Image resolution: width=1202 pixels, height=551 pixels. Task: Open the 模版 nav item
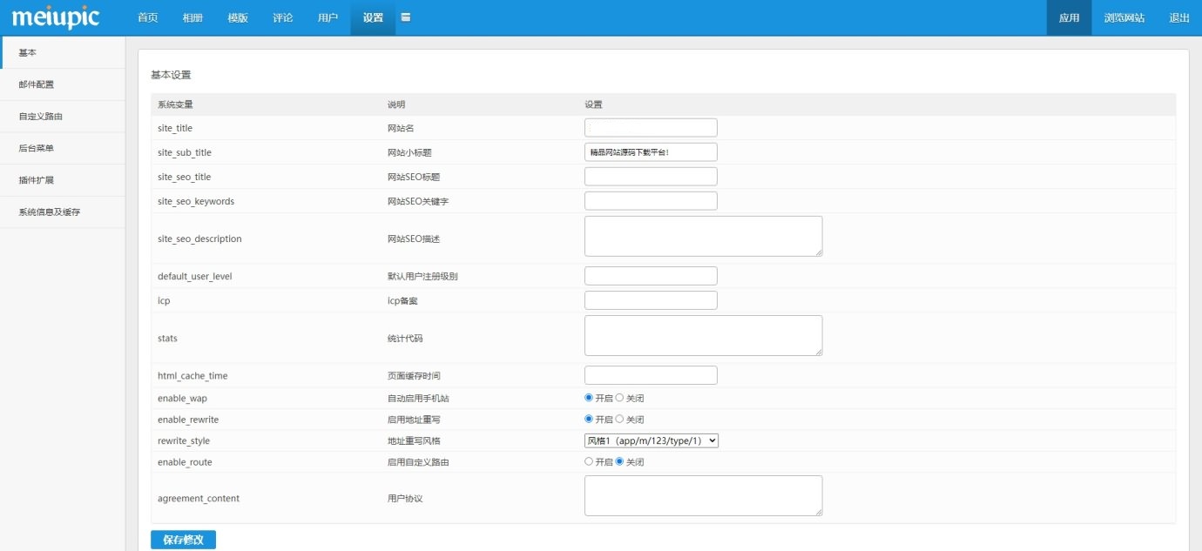(x=238, y=17)
